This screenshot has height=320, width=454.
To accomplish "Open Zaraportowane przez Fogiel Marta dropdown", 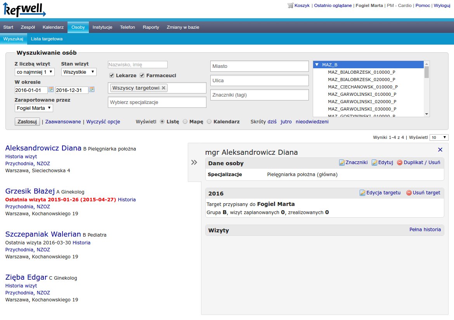I will [34, 108].
